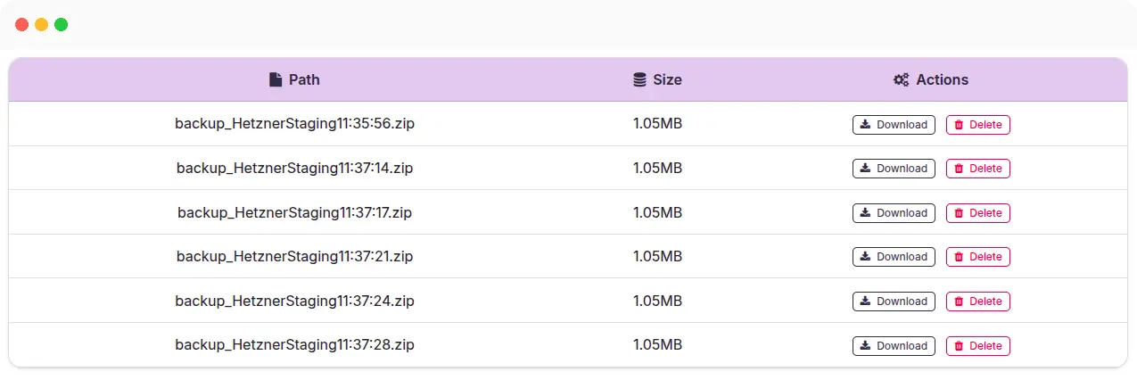Delete backup_HetznerStaging11:35:56.zip

point(977,125)
